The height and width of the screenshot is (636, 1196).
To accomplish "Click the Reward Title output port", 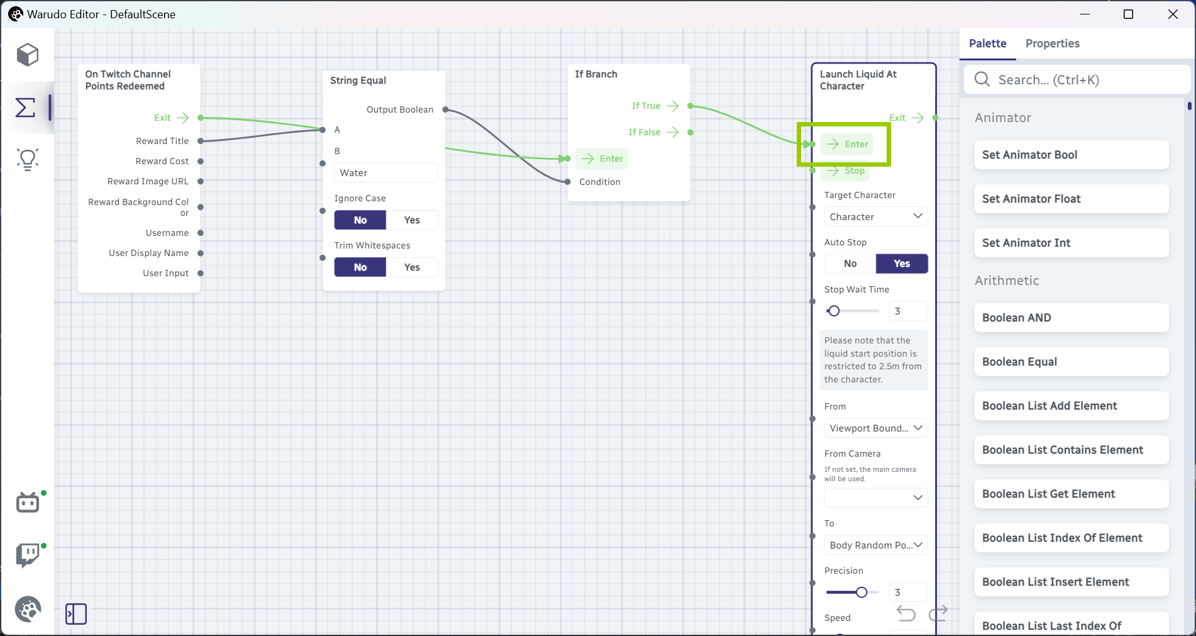I will pos(201,141).
